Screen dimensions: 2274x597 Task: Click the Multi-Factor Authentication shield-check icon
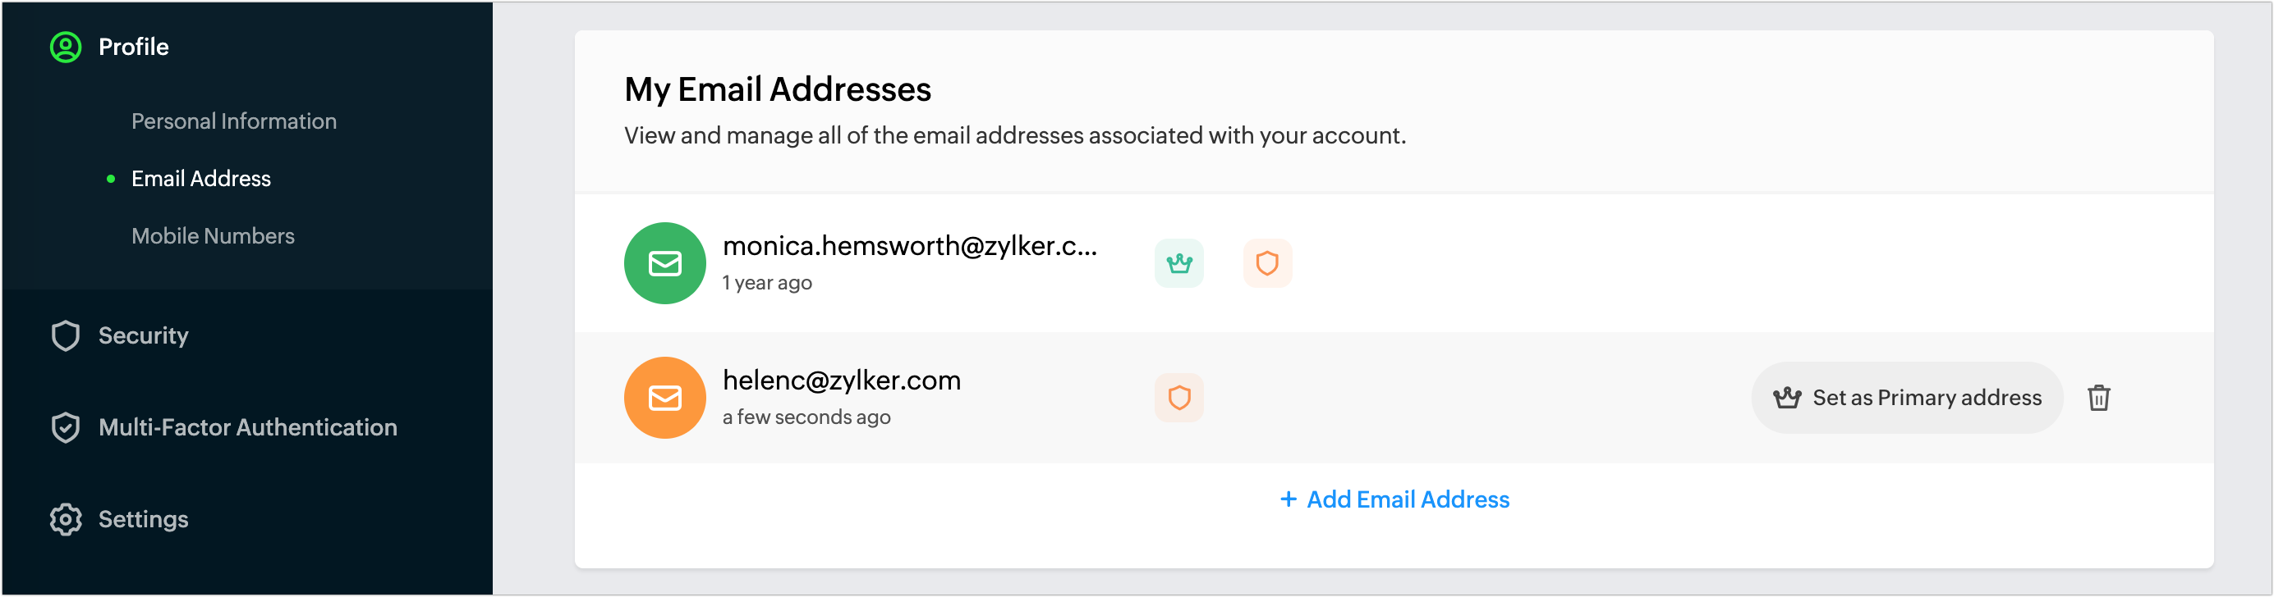pos(66,428)
